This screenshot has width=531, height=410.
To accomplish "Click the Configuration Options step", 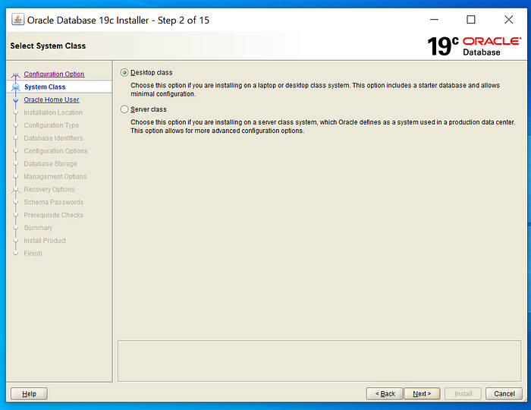I will [55, 151].
